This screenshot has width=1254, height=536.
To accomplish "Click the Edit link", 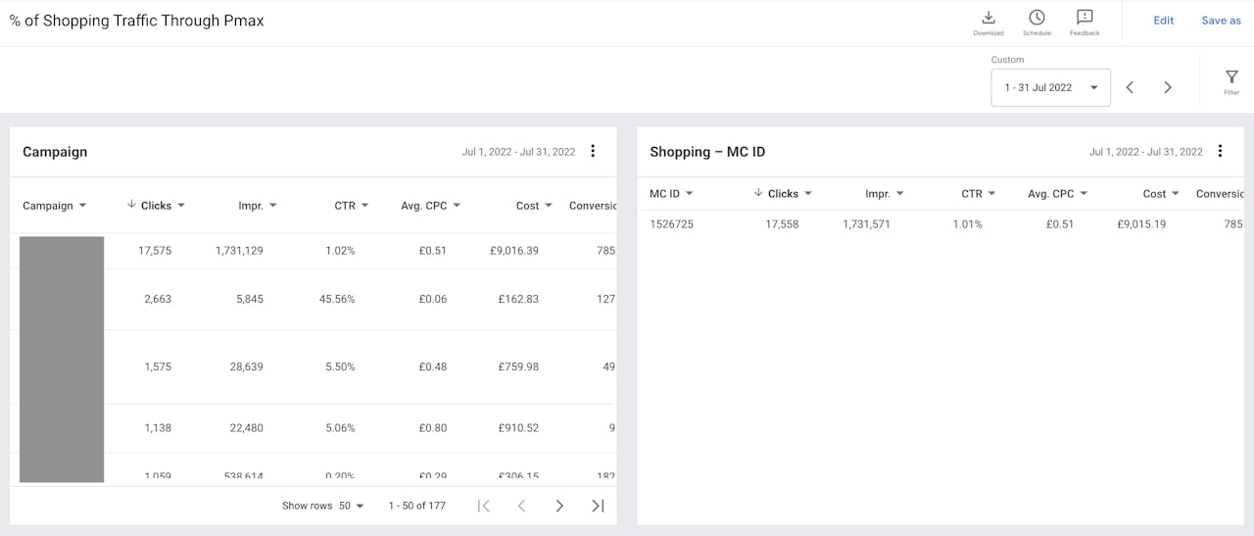I will point(1163,21).
